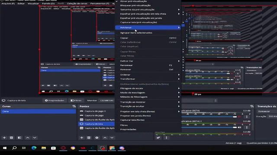Expand Espelhar pré-visualização em tela cheia submenu

click(x=148, y=14)
